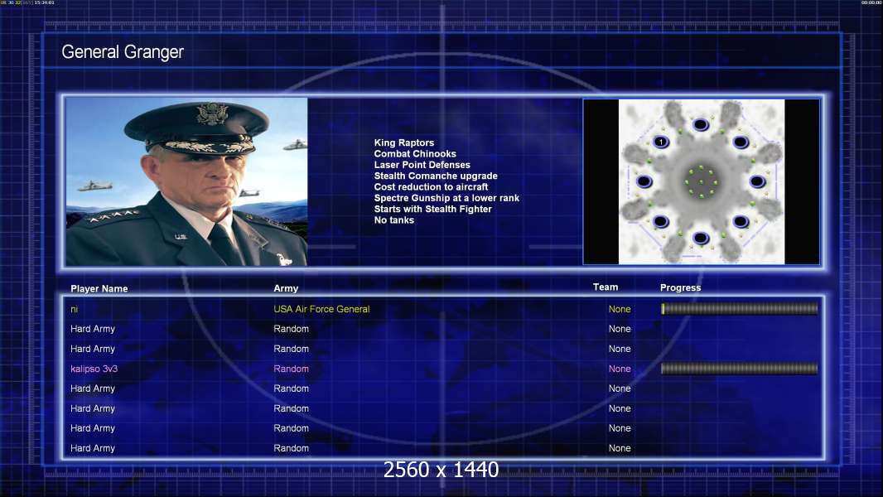Click "Random" army in kalipso 3v3 row
This screenshot has width=883, height=497.
(x=291, y=369)
